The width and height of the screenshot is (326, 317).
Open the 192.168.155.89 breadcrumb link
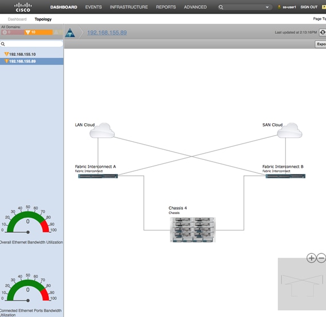(107, 33)
